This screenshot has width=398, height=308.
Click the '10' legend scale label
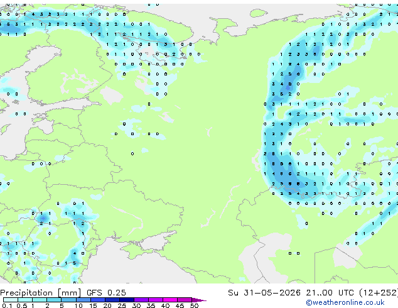tap(78, 305)
